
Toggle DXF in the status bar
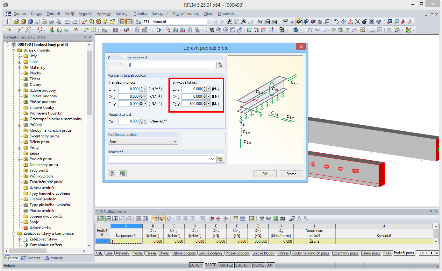(x=270, y=265)
